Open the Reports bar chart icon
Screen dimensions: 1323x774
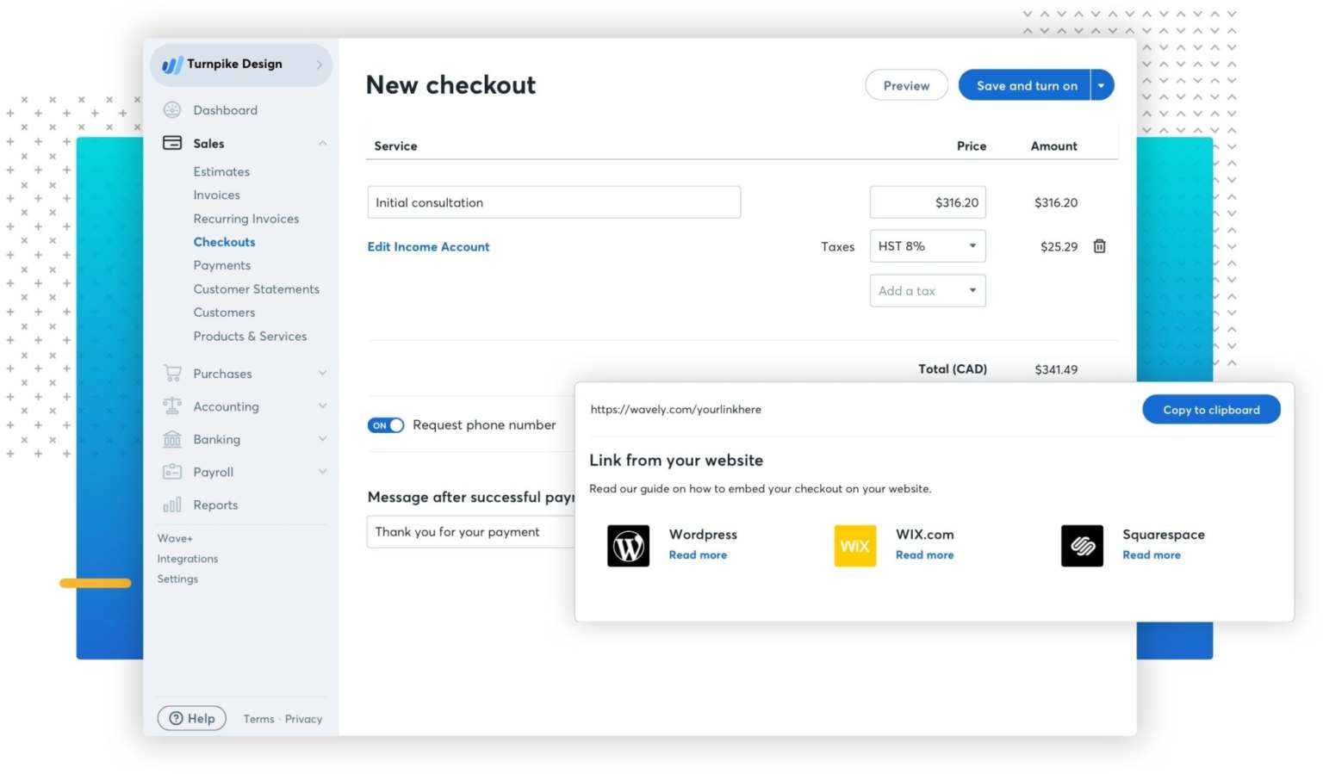171,504
